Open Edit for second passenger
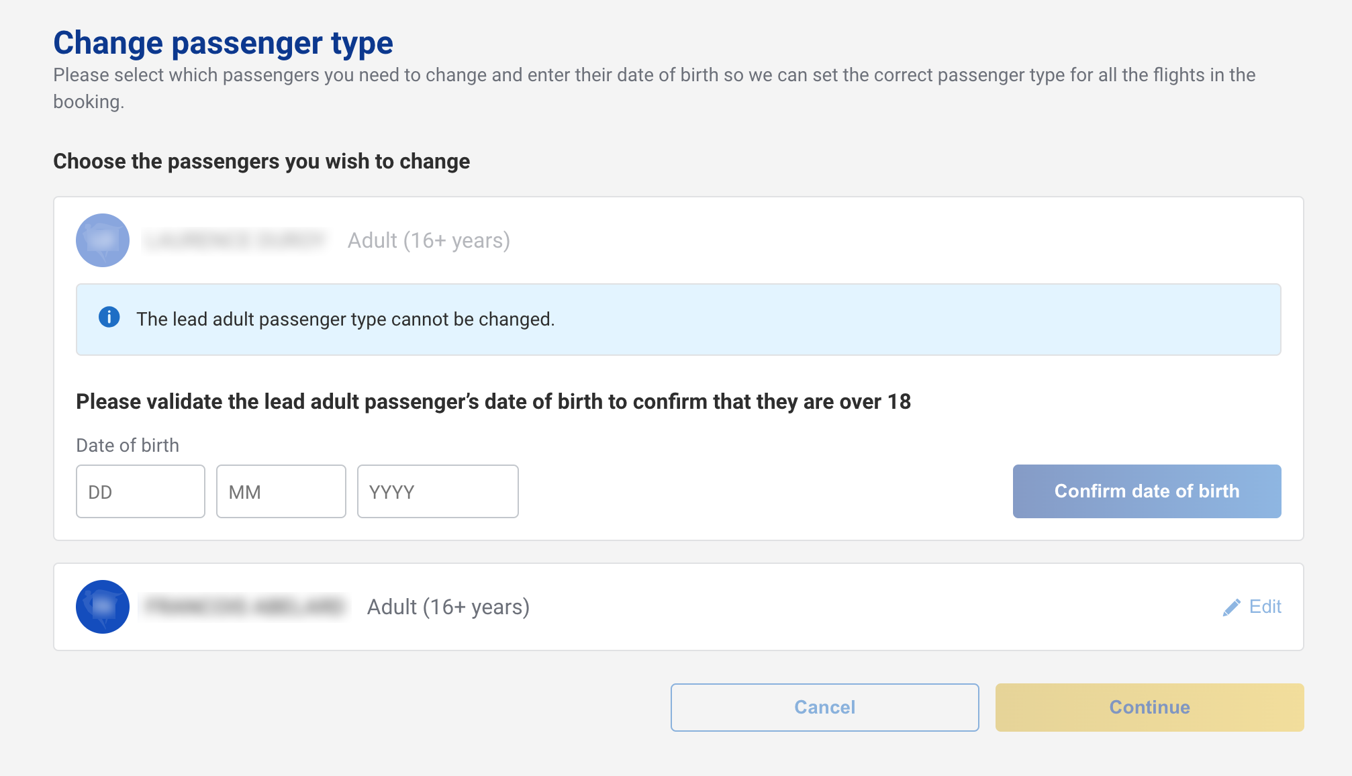This screenshot has height=776, width=1352. pyautogui.click(x=1253, y=607)
